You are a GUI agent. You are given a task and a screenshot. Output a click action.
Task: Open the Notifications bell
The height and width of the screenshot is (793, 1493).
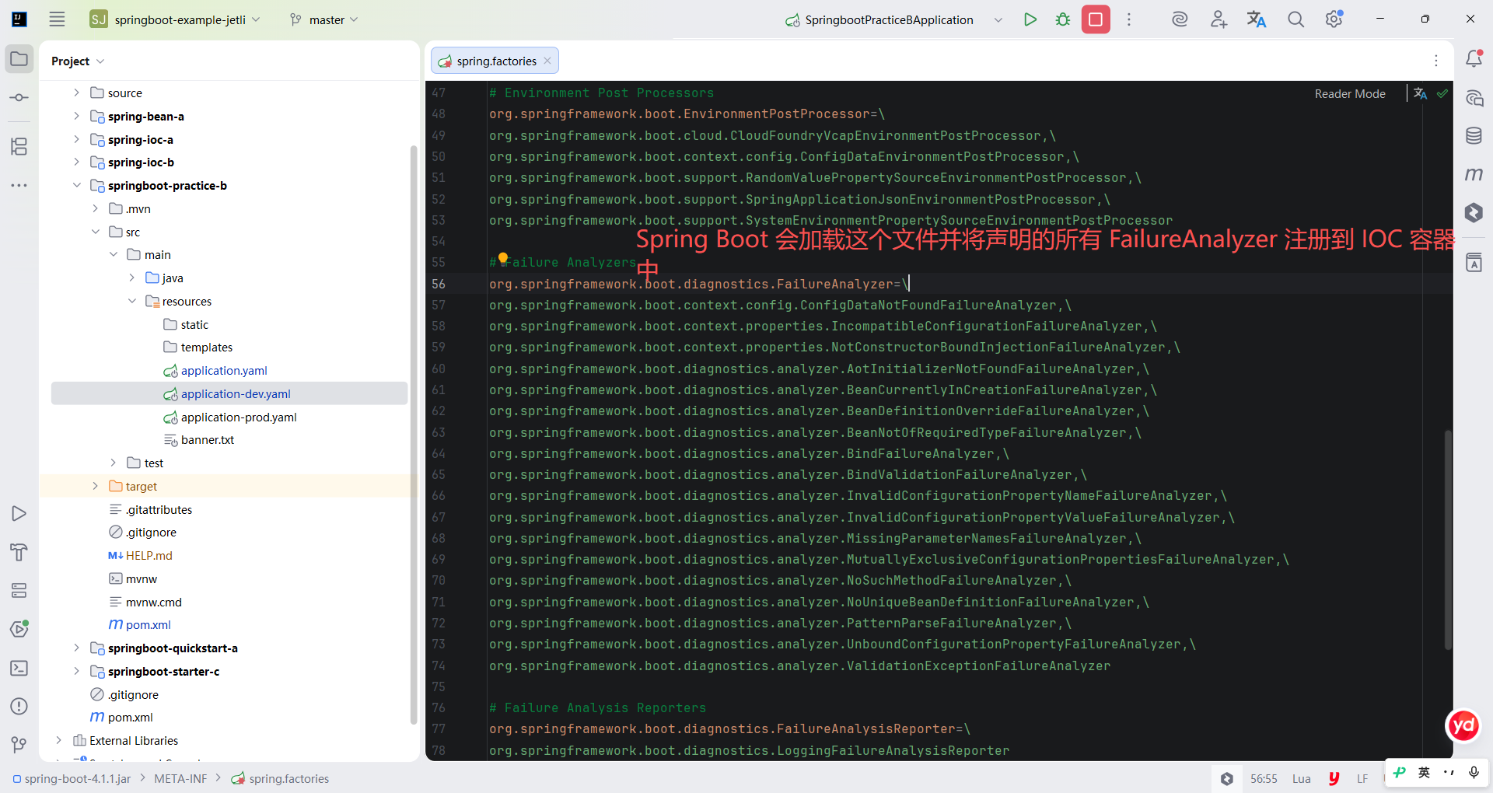click(1474, 59)
